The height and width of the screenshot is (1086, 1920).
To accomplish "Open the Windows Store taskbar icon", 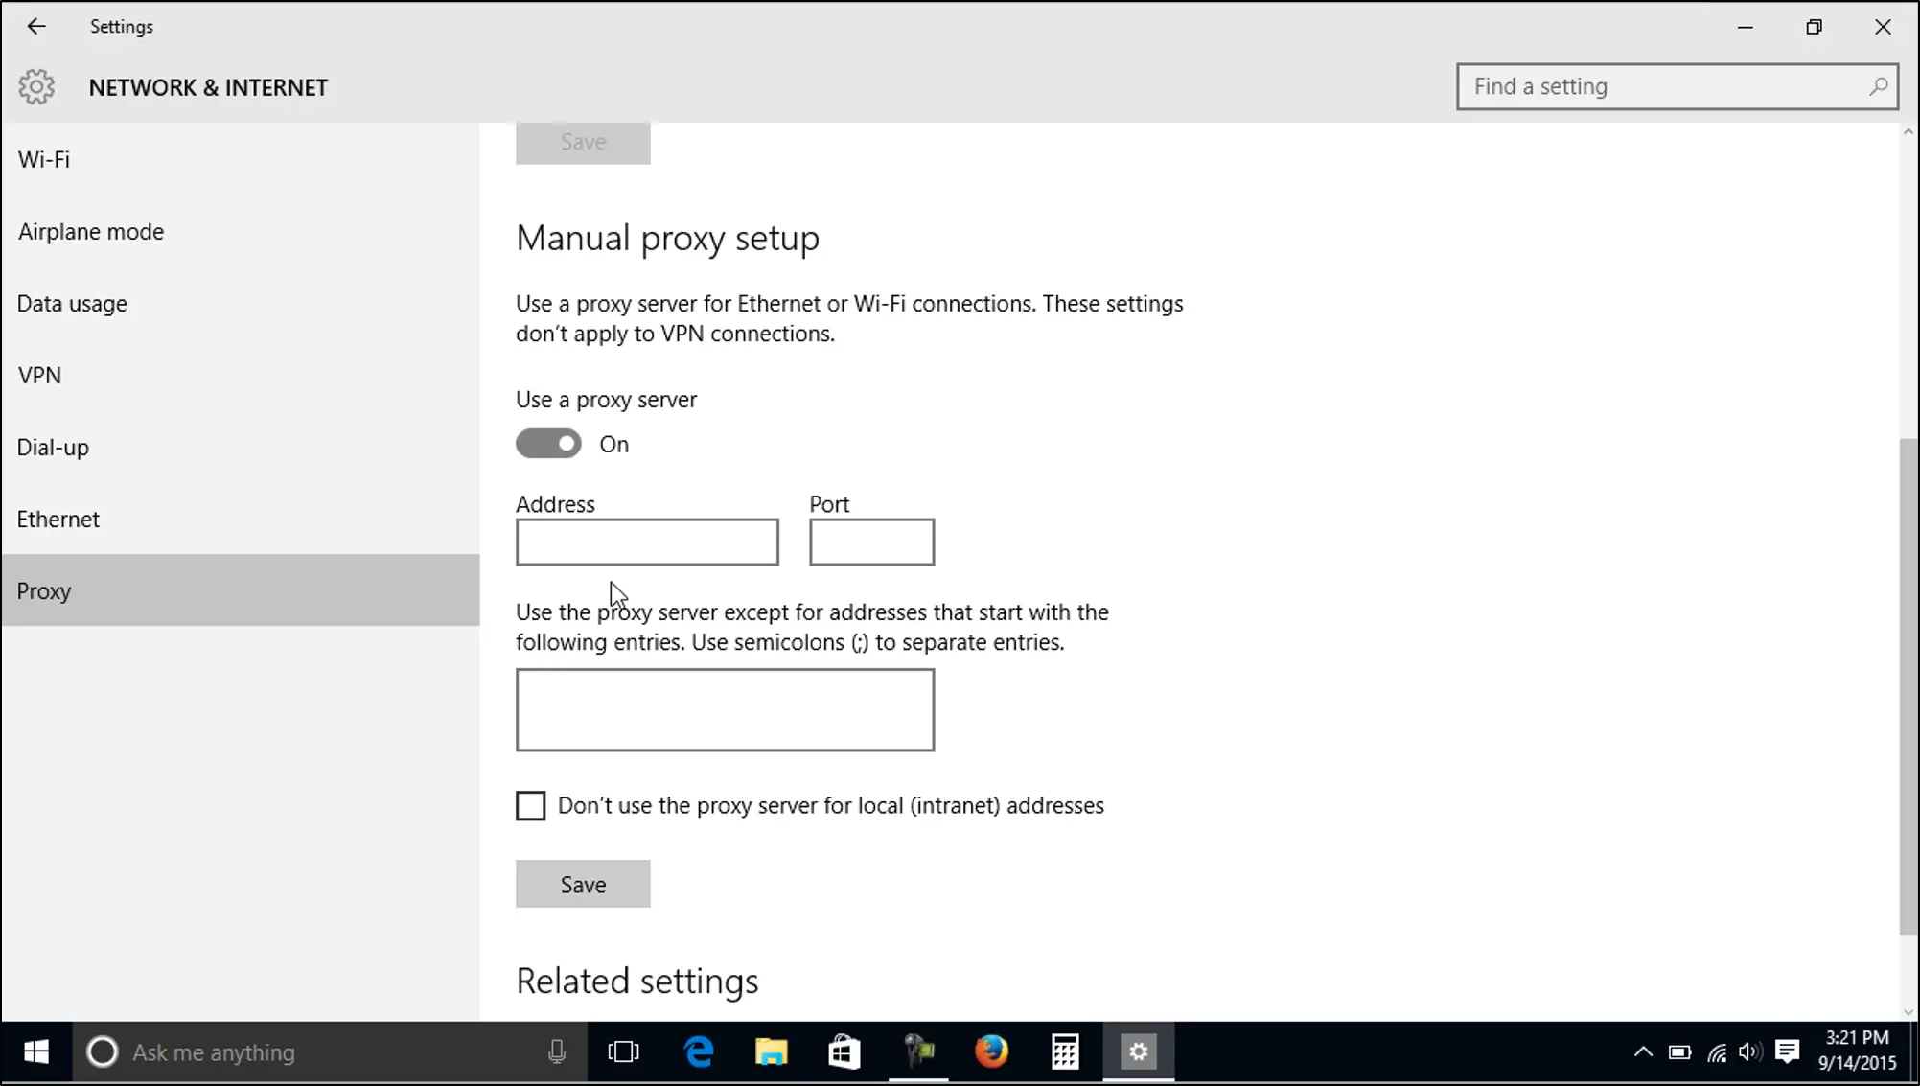I will pos(844,1051).
